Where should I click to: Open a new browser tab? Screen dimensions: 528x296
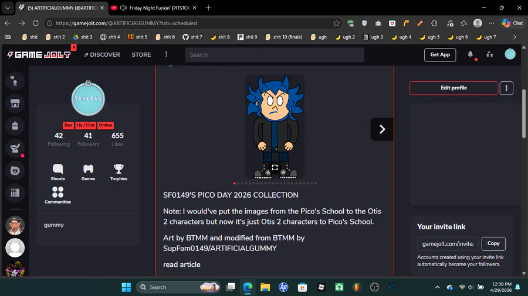(x=208, y=8)
